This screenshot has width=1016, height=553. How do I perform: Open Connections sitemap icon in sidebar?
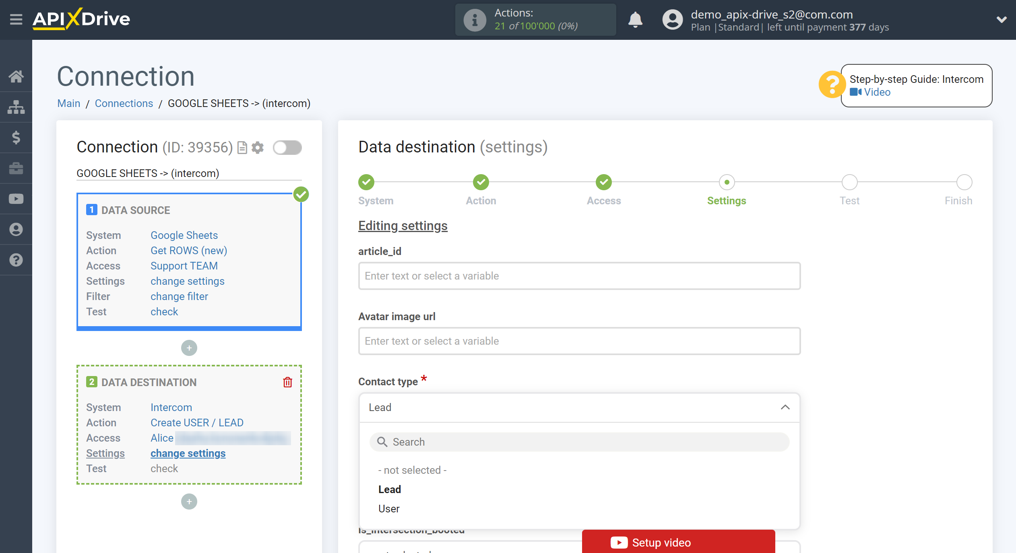[16, 107]
